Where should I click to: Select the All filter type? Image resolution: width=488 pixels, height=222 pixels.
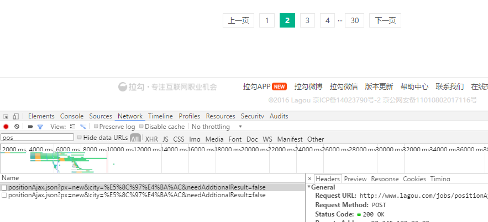pos(135,139)
